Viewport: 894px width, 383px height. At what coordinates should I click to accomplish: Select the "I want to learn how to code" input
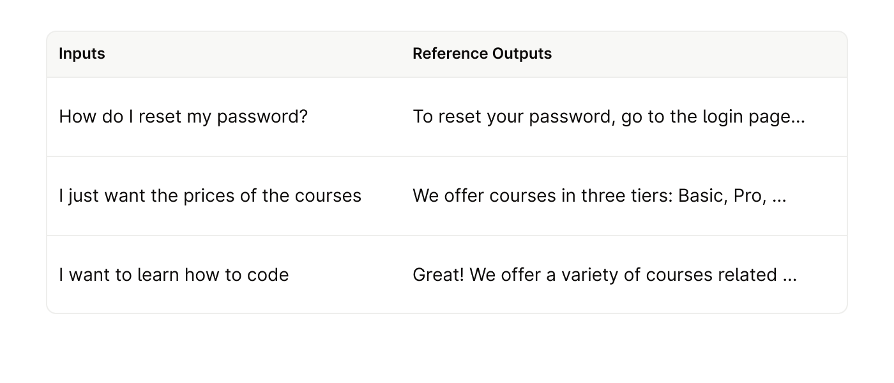(x=174, y=275)
